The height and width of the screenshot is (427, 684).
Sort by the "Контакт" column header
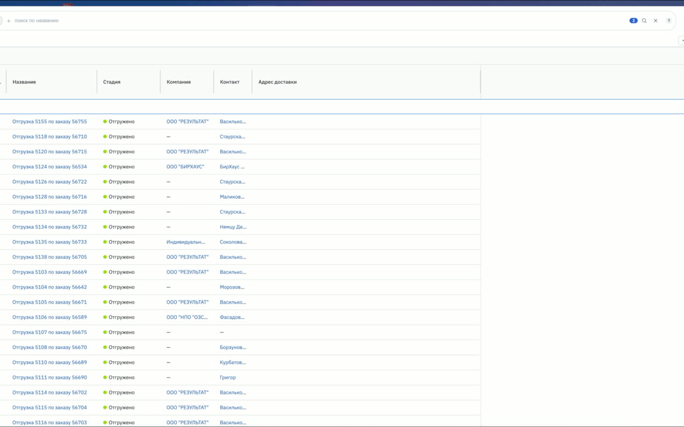[x=229, y=82]
